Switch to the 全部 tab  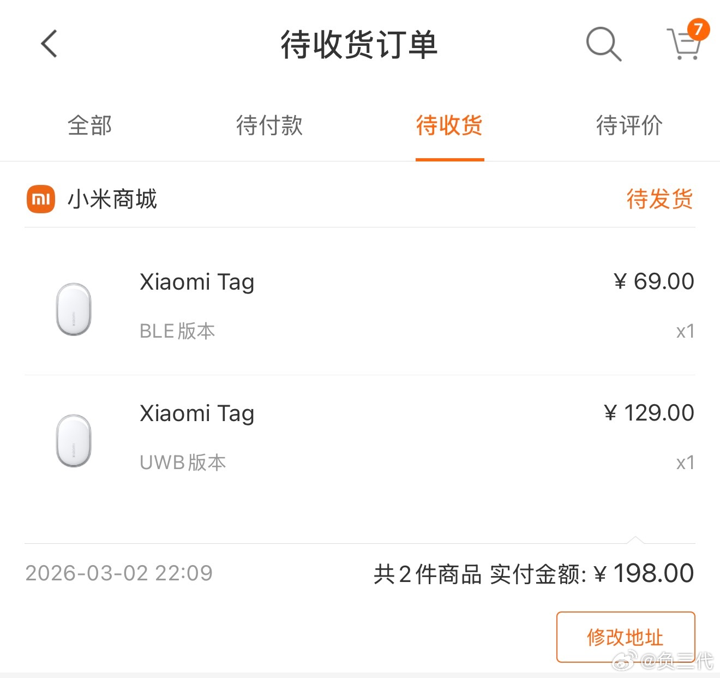click(x=89, y=125)
